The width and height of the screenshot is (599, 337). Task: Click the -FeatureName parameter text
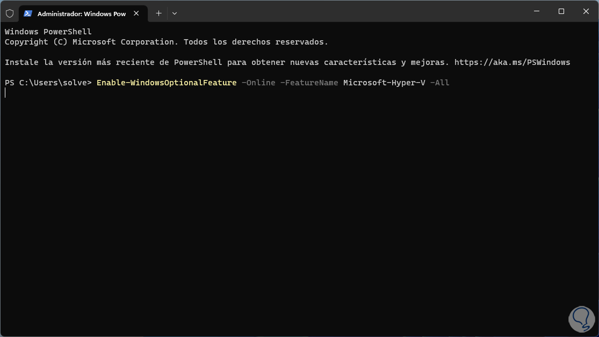(309, 83)
